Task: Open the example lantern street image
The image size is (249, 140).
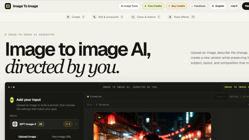Action: pyautogui.click(x=152, y=126)
